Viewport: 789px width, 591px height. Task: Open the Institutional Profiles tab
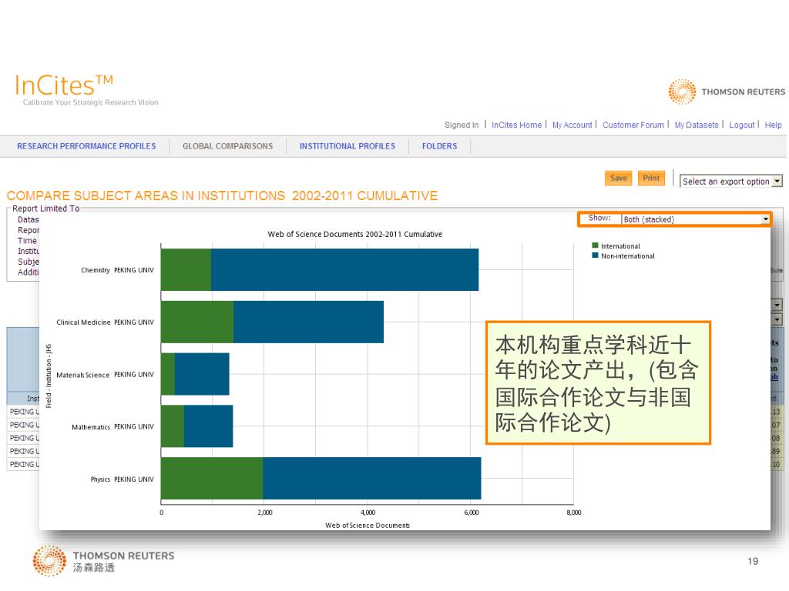click(x=347, y=146)
